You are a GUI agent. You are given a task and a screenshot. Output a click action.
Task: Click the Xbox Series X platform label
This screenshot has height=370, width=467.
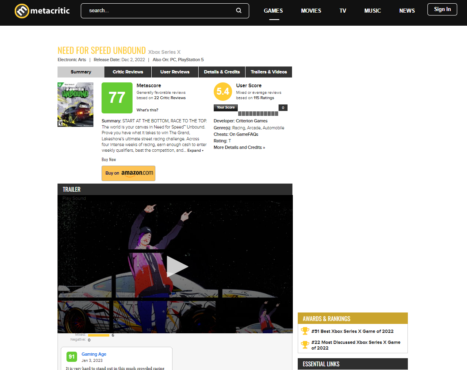pyautogui.click(x=164, y=52)
